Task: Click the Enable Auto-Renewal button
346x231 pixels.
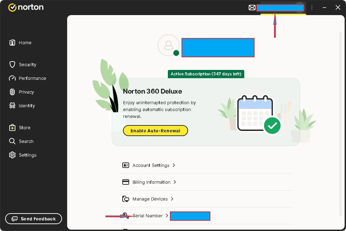Action: (x=155, y=131)
